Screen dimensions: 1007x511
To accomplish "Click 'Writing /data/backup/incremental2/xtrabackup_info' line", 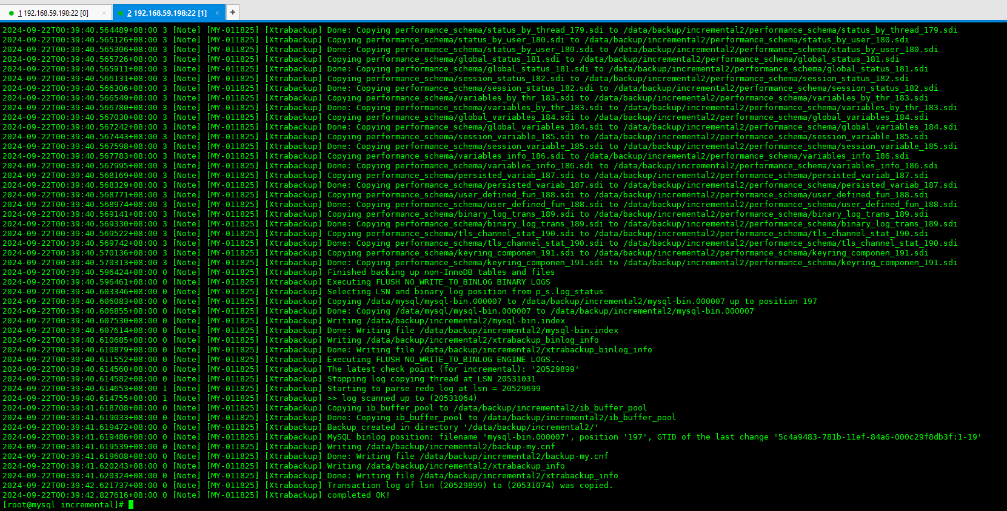I will pyautogui.click(x=284, y=466).
